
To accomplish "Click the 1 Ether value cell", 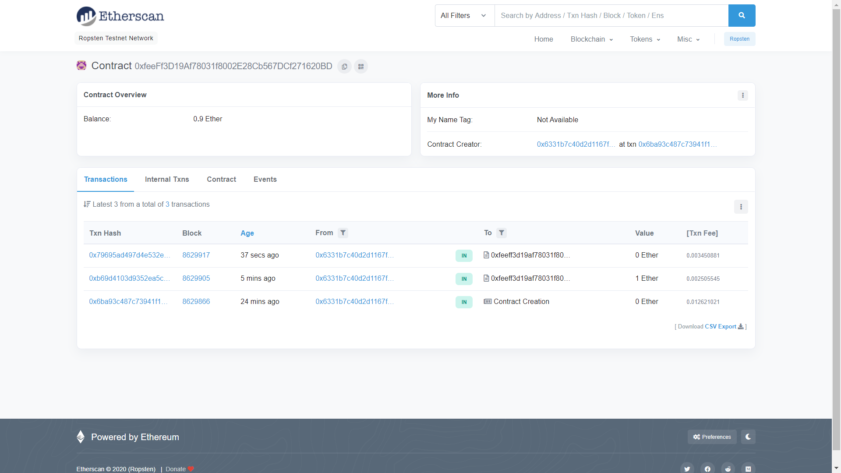I will click(x=647, y=278).
